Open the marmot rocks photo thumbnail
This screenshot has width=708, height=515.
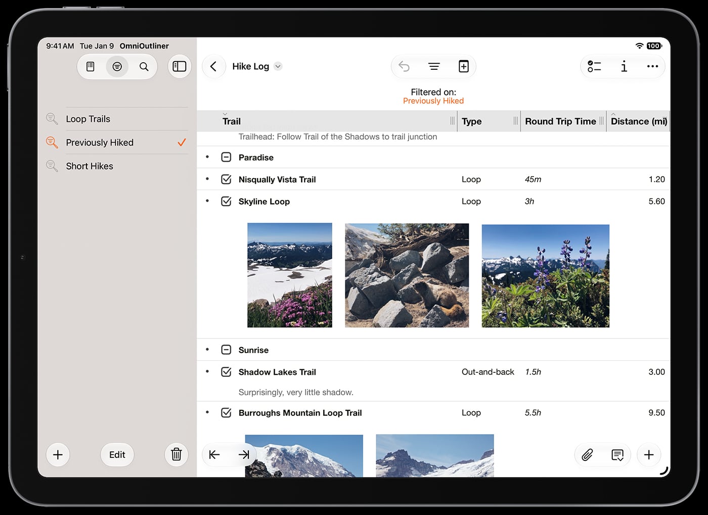pyautogui.click(x=407, y=275)
